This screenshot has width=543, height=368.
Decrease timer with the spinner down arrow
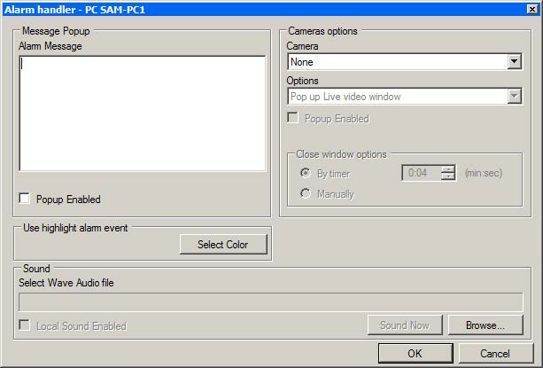coord(448,176)
